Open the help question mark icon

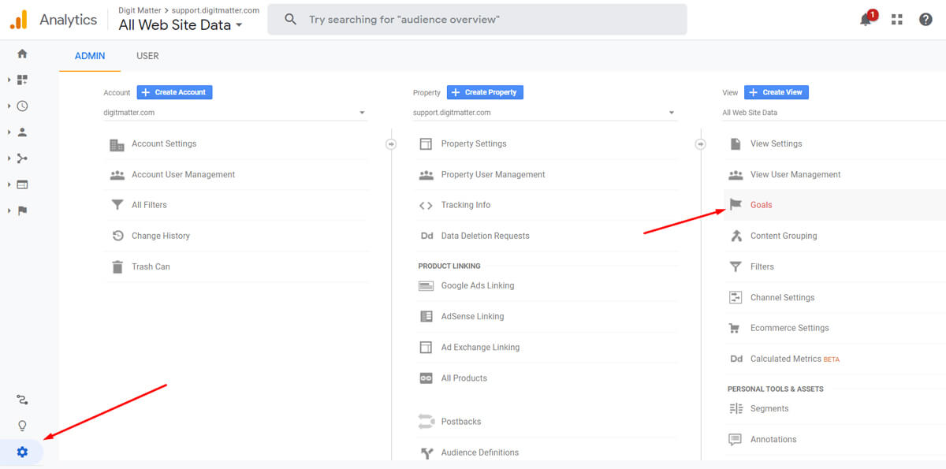click(926, 19)
